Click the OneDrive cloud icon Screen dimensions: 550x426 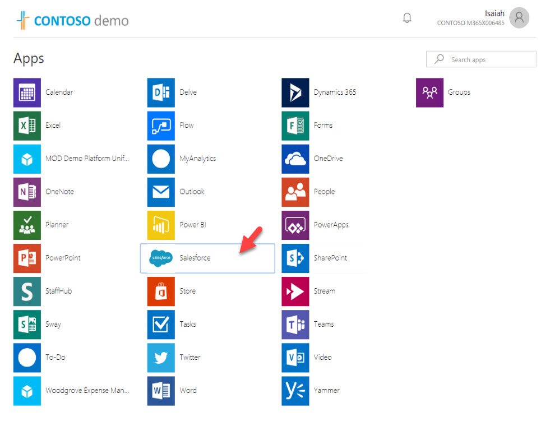coord(295,159)
